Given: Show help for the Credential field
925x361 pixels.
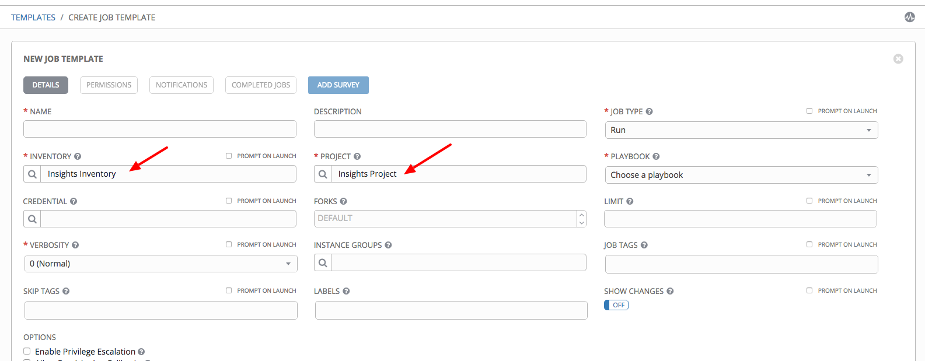Looking at the screenshot, I should [74, 201].
